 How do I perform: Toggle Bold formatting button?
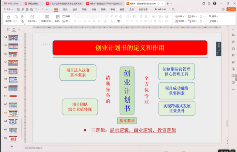[75, 21]
